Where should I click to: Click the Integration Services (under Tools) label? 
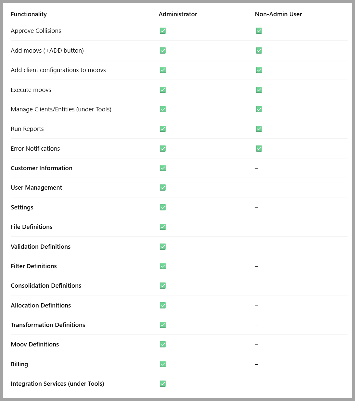[57, 383]
